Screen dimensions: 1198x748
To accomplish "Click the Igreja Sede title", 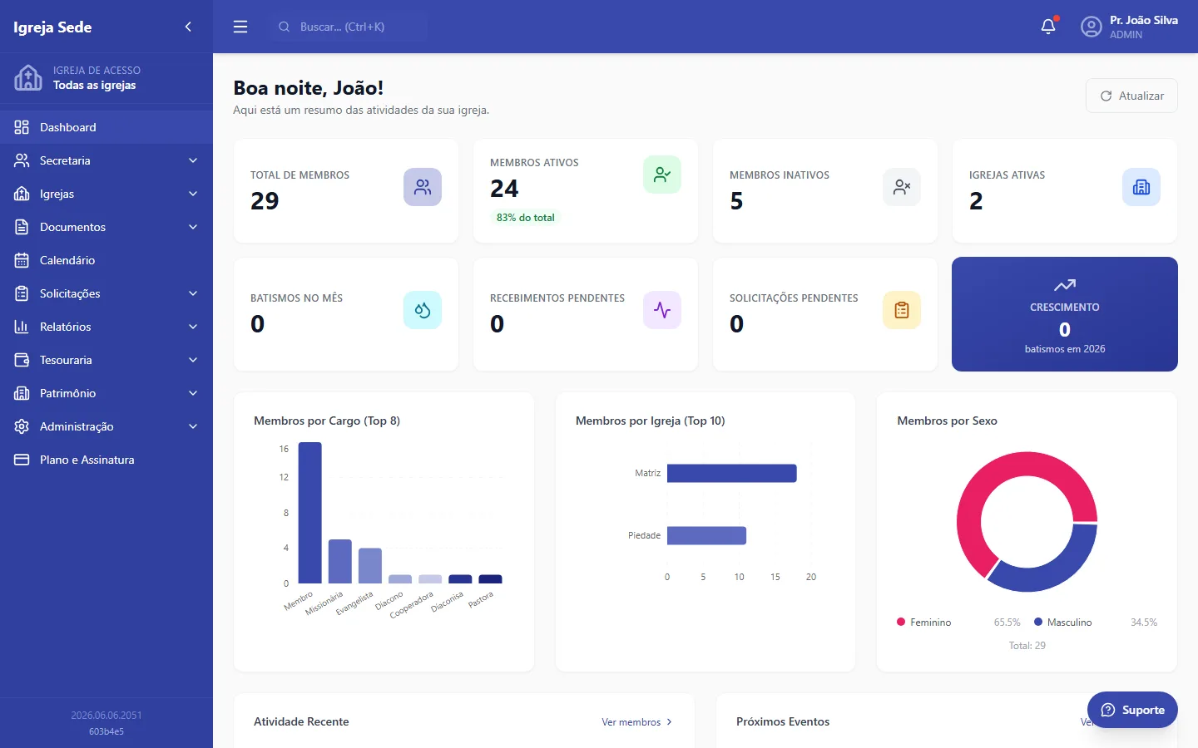I will click(52, 27).
